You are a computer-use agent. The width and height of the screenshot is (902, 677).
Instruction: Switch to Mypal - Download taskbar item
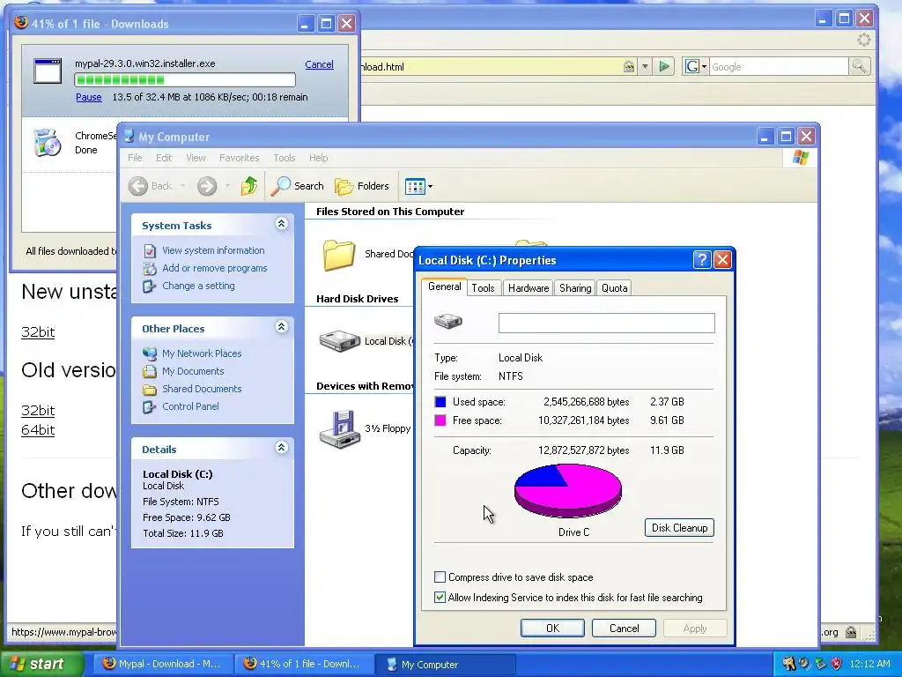(x=163, y=665)
